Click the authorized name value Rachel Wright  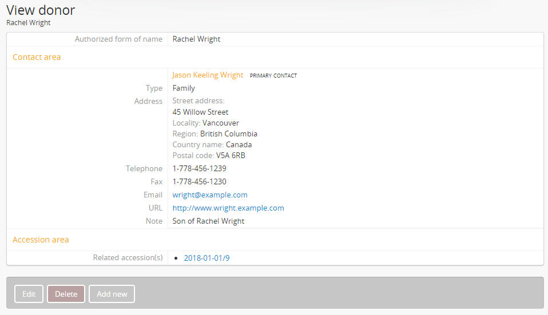pos(196,39)
